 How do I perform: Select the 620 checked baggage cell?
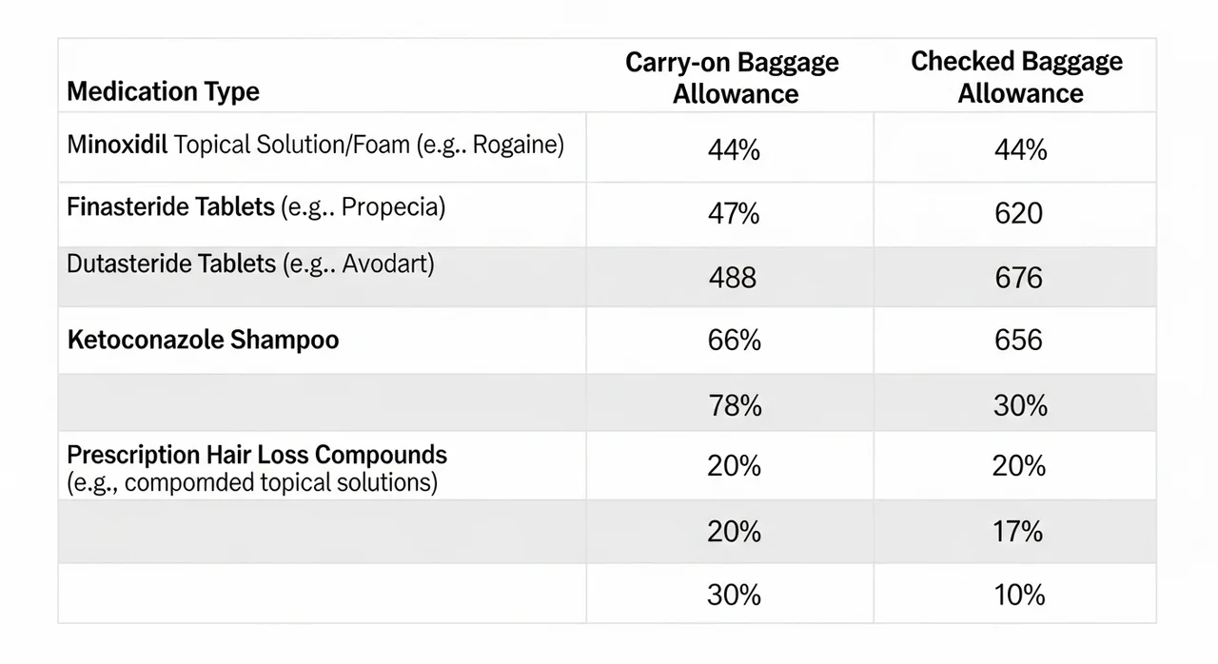click(x=1018, y=213)
